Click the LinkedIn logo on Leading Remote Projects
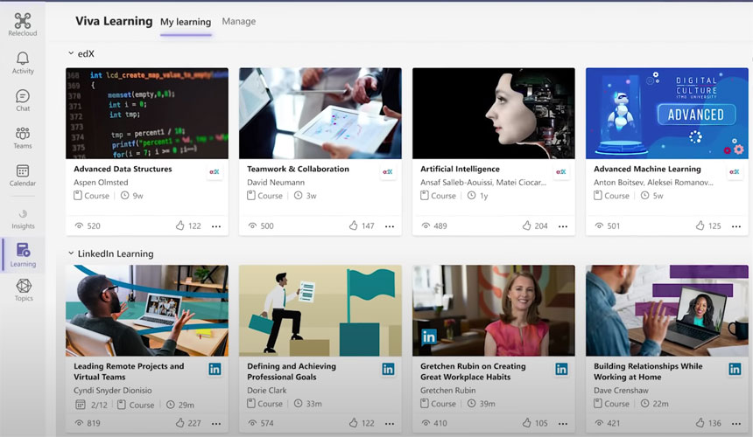Image resolution: width=753 pixels, height=437 pixels. point(215,369)
